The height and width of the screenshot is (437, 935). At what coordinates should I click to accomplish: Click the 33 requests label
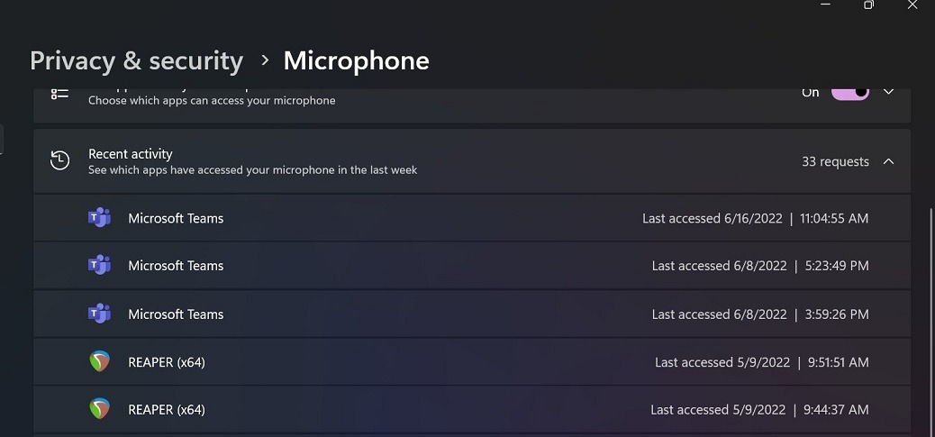click(835, 162)
